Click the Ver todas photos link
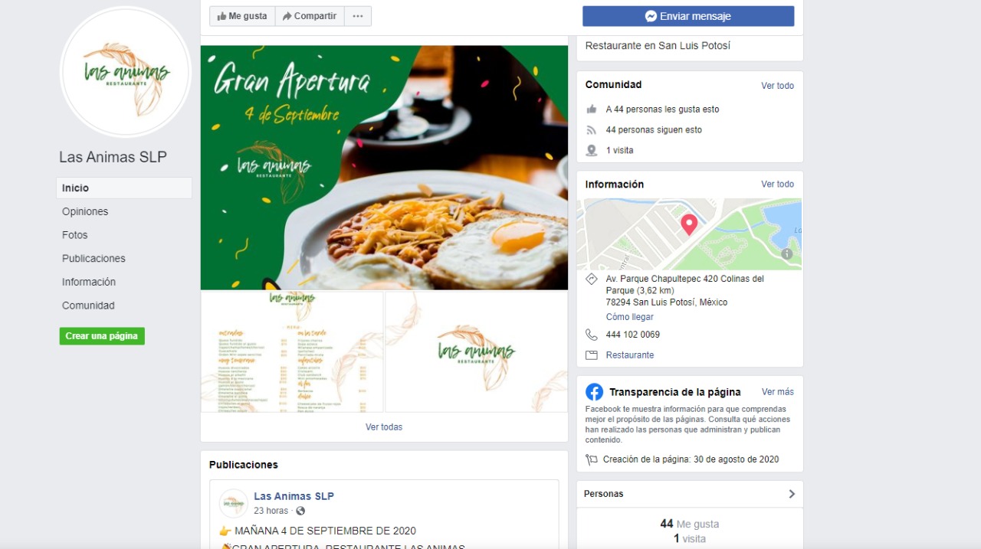The image size is (981, 549). pos(384,427)
